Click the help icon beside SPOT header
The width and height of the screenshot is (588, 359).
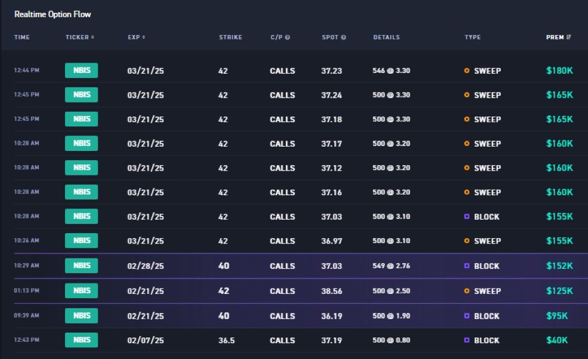(343, 37)
